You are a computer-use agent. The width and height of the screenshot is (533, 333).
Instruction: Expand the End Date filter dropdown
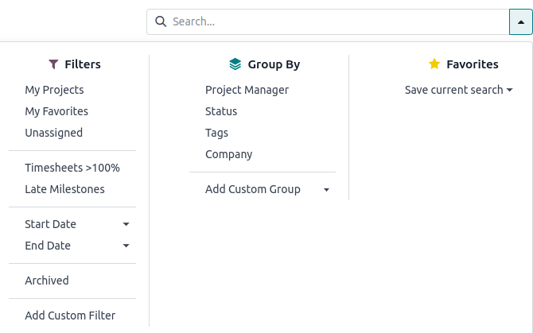click(126, 246)
